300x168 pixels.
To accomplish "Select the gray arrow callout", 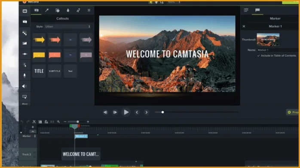I will tap(86, 40).
